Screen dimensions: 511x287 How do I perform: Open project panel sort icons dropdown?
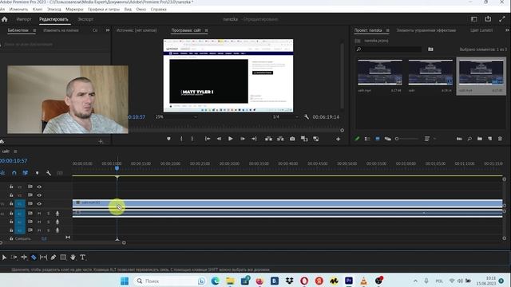[430, 139]
